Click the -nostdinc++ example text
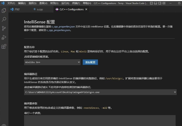 pos(91,108)
